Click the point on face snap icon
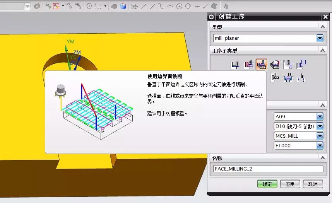The width and height of the screenshot is (332, 203). pyautogui.click(x=214, y=7)
